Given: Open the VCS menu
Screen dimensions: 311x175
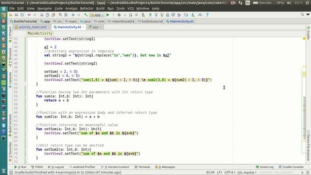Looking at the screenshot, I should (130, 8).
